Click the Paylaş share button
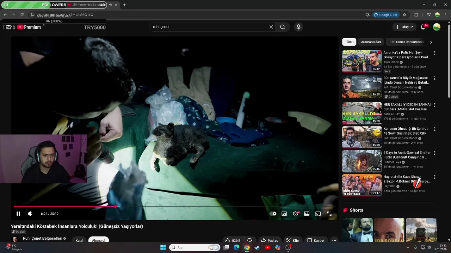Image resolution: width=451 pixels, height=253 pixels. 270,240
